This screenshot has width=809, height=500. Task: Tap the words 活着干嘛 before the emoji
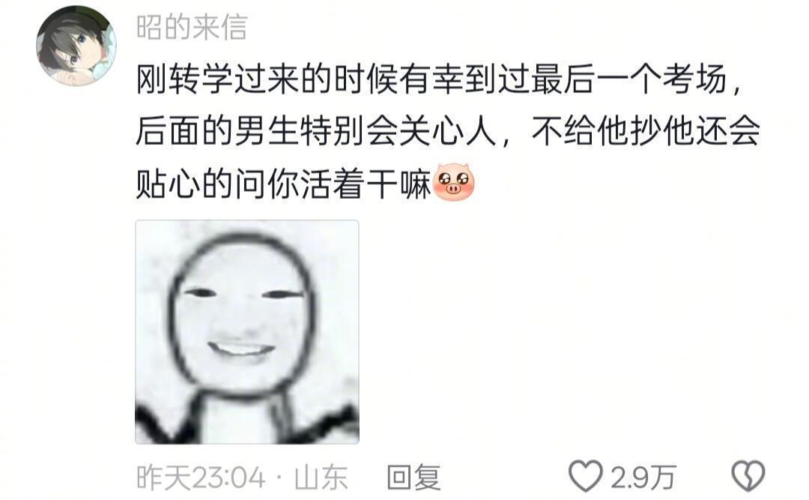(x=366, y=184)
